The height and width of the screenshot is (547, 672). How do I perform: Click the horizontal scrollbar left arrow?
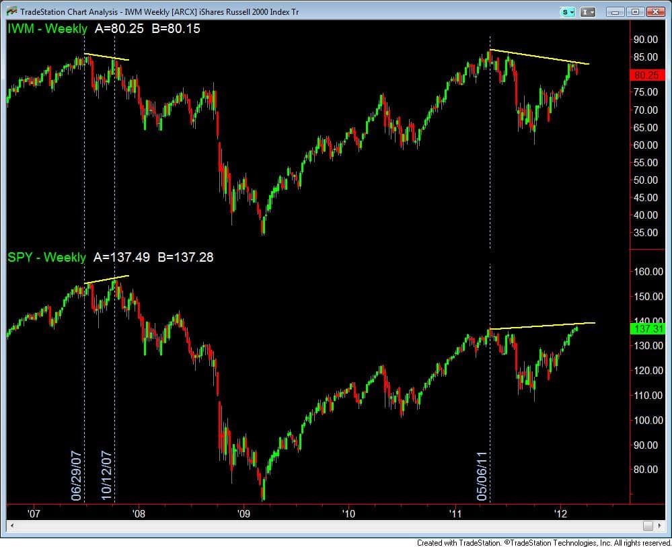(10, 525)
